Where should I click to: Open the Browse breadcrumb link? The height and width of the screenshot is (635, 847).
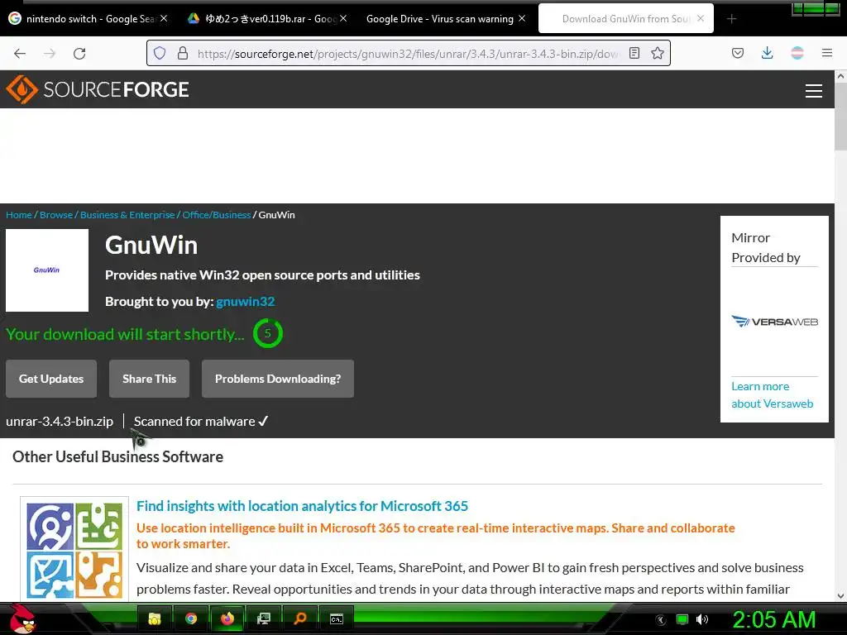point(56,215)
